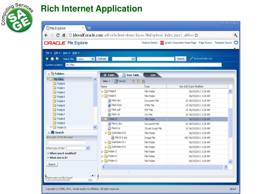Open the Edit menu

[x=57, y=53]
